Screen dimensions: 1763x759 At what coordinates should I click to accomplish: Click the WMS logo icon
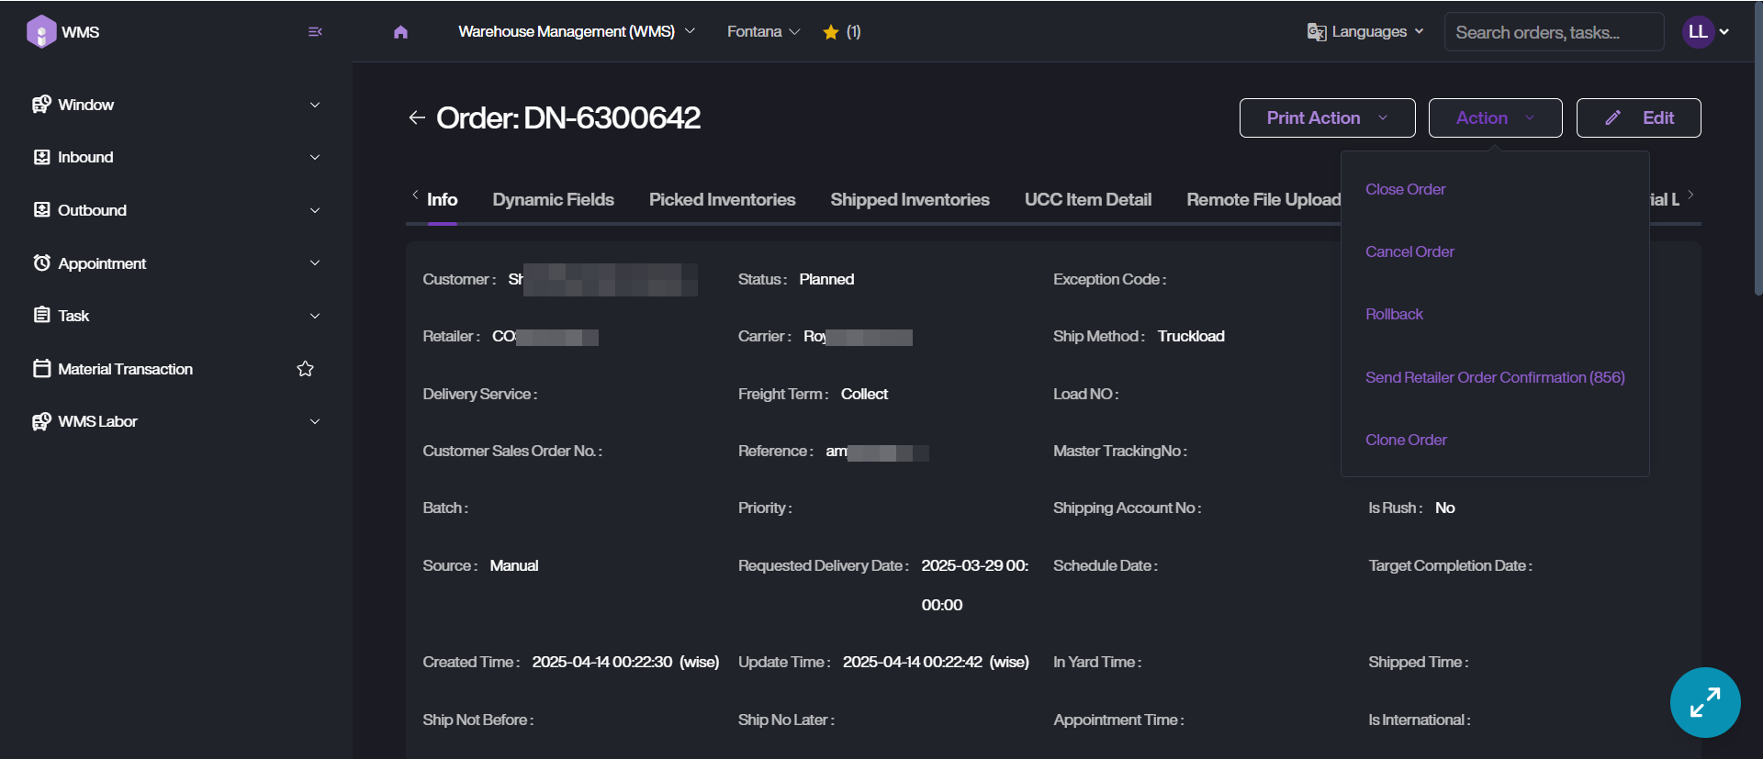click(x=41, y=32)
